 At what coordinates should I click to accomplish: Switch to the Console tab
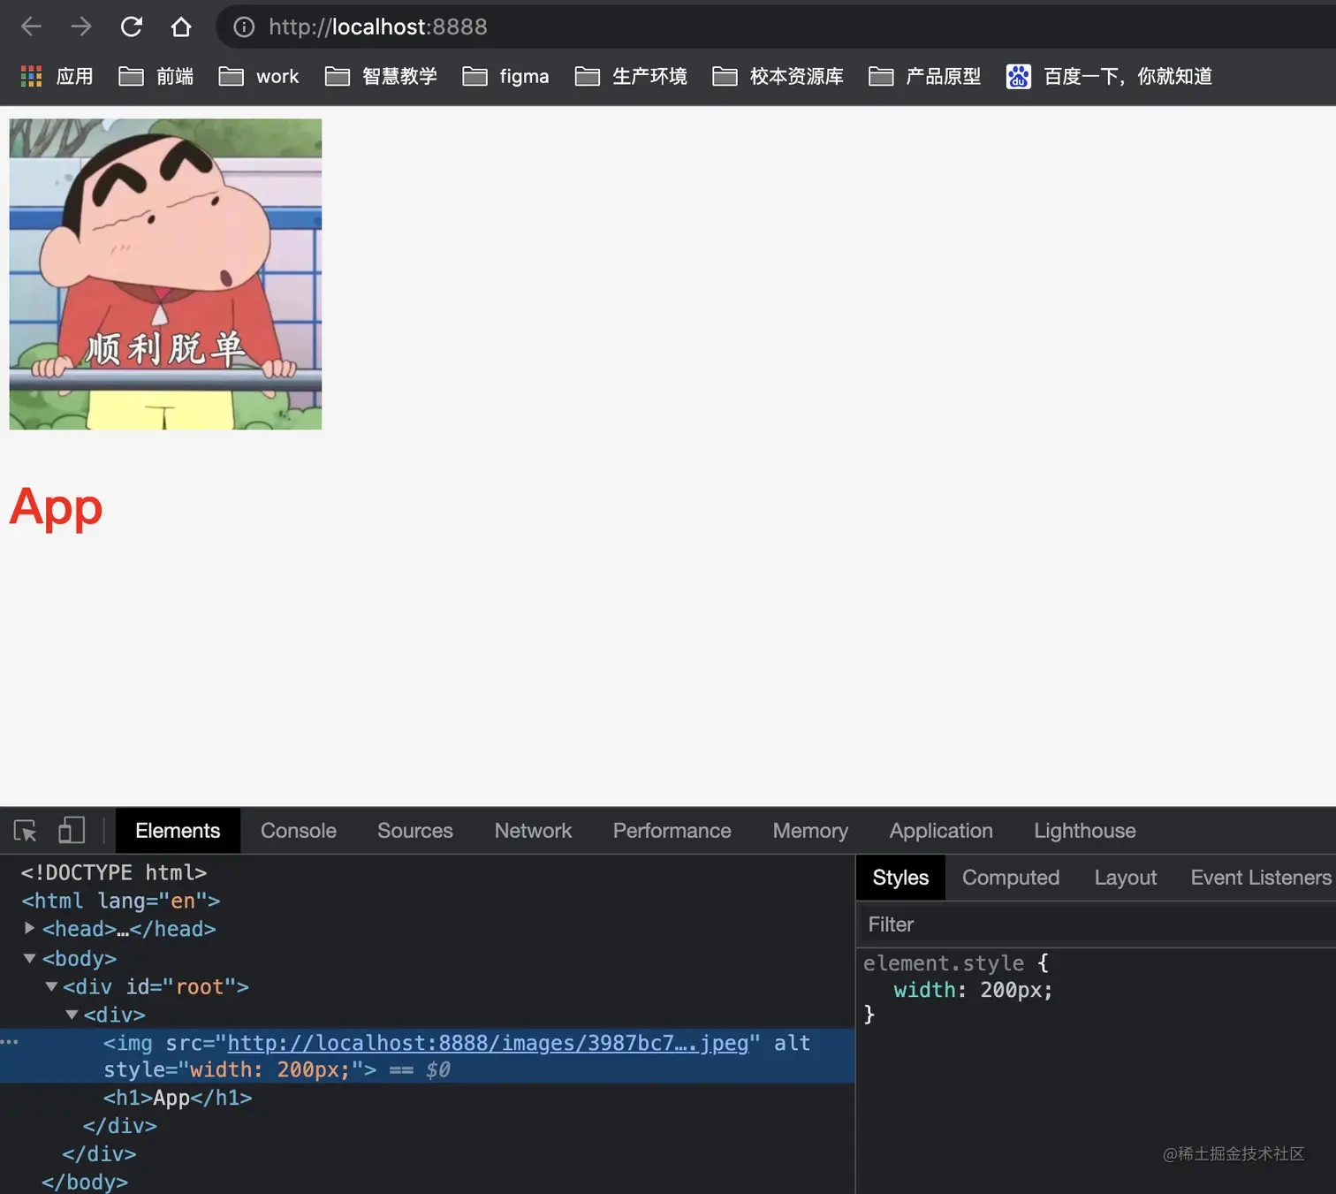click(x=299, y=831)
